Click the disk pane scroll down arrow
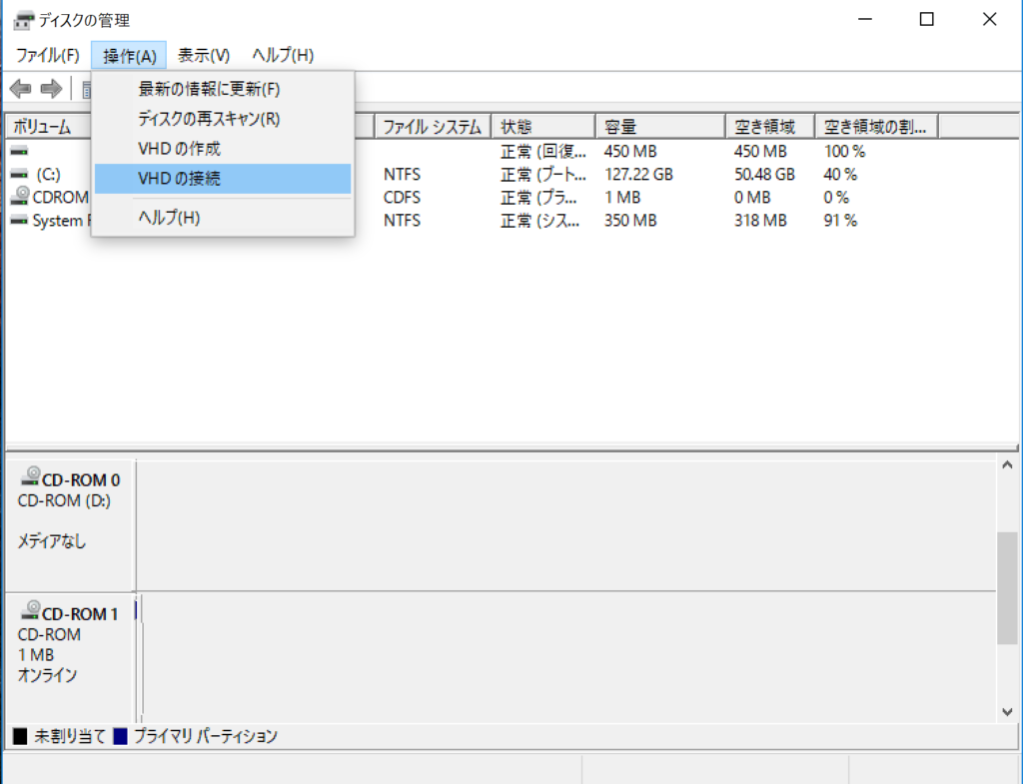Screen dimensions: 1023x784 pyautogui.click(x=1007, y=712)
